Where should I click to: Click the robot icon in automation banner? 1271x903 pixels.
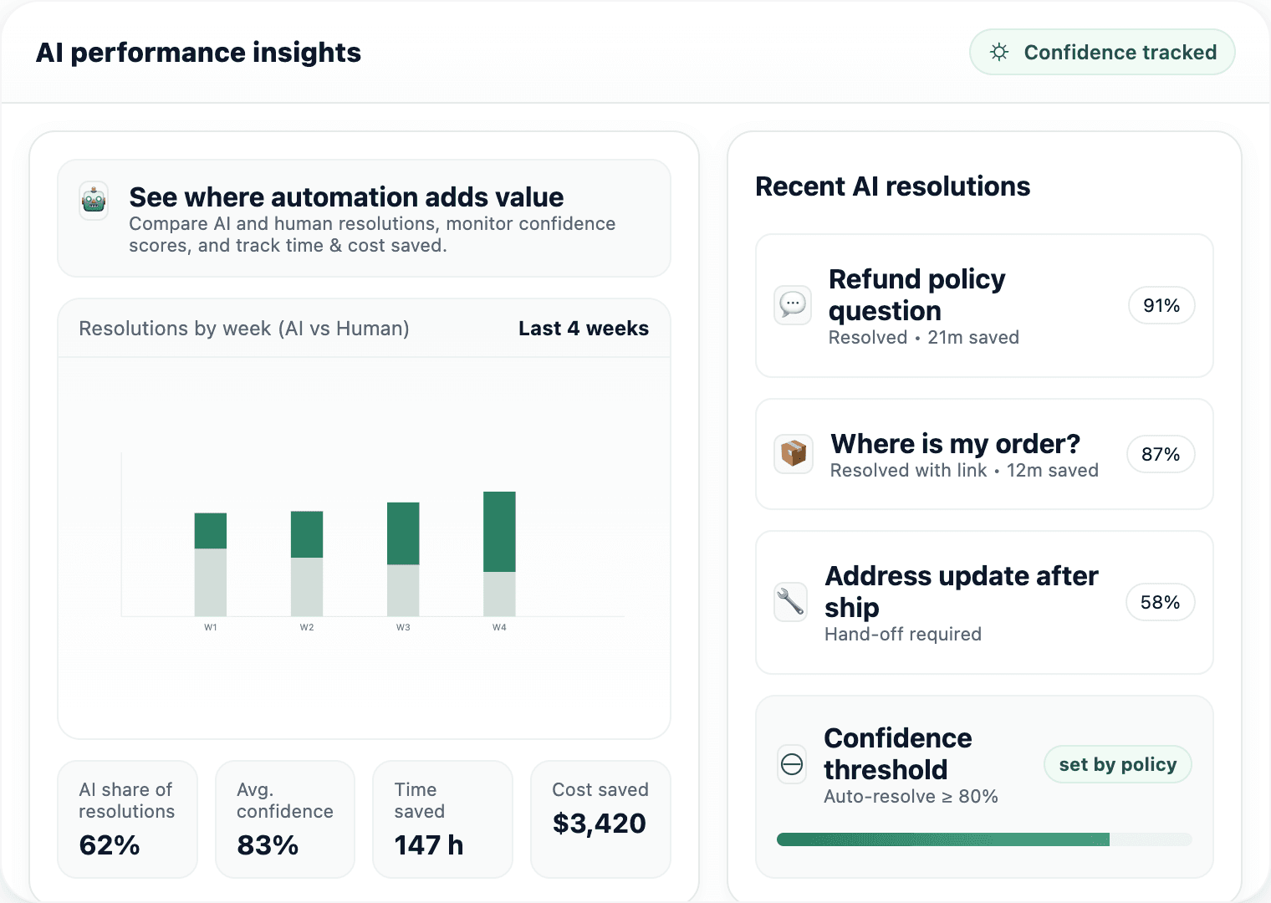[x=94, y=202]
